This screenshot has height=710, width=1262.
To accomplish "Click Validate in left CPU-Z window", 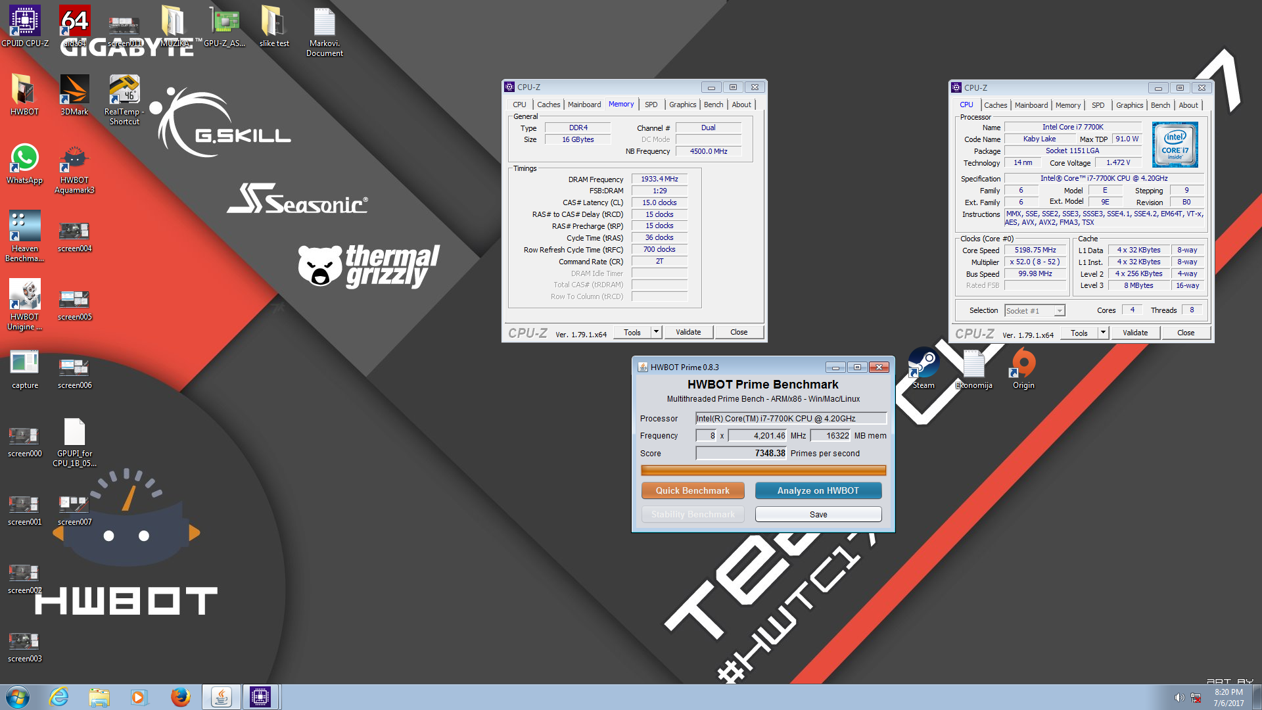I will click(688, 332).
